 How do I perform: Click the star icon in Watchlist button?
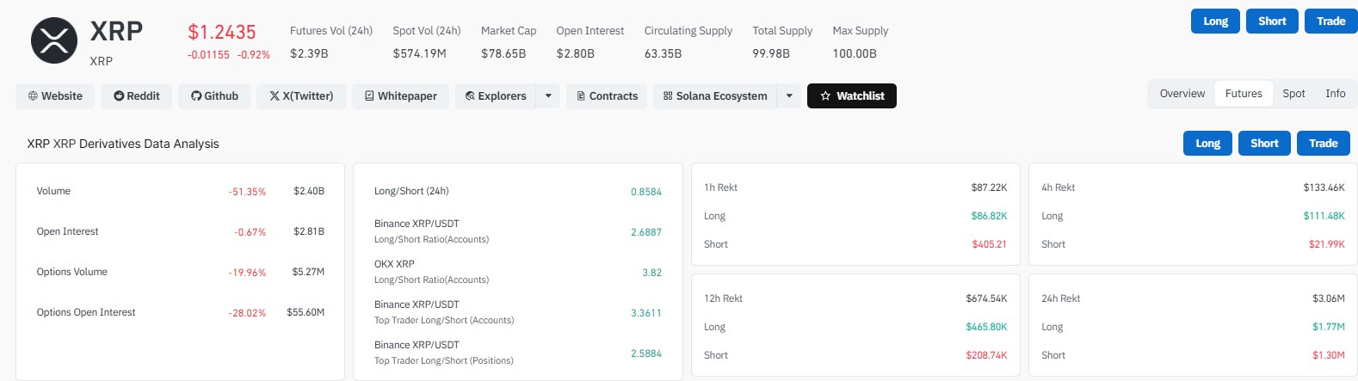[x=825, y=96]
